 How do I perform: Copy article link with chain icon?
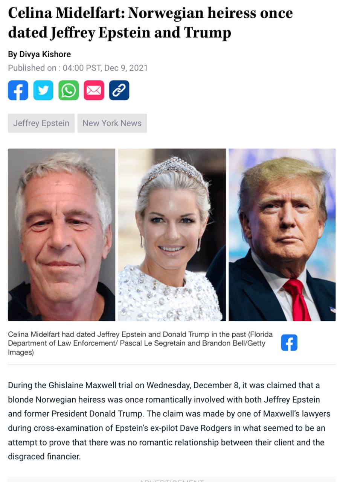click(x=119, y=90)
